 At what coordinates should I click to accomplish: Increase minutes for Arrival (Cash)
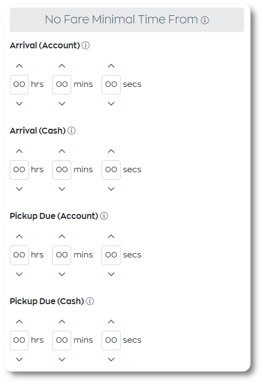point(62,151)
